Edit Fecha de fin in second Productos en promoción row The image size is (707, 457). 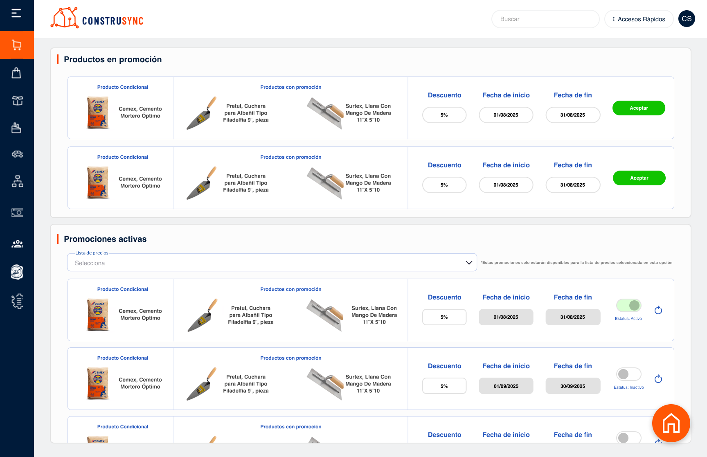click(573, 185)
